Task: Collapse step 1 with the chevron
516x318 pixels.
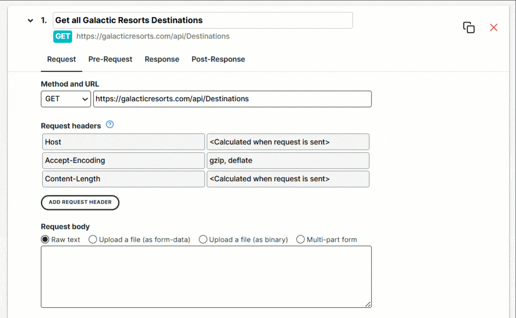Action: point(30,20)
